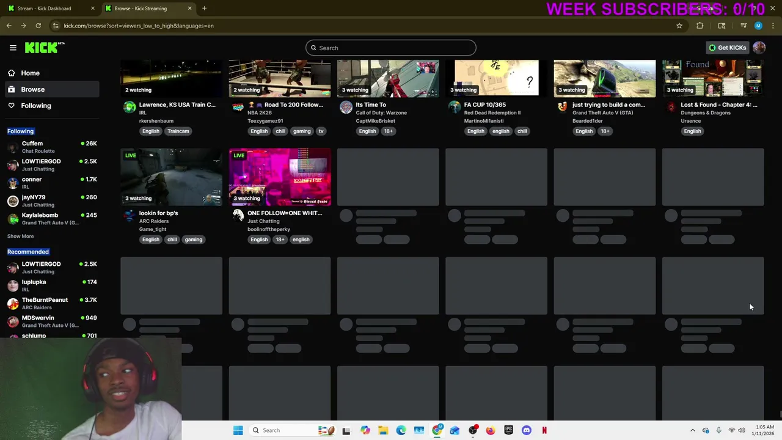Open conner channel in sidebar
The width and height of the screenshot is (782, 440).
(x=52, y=183)
